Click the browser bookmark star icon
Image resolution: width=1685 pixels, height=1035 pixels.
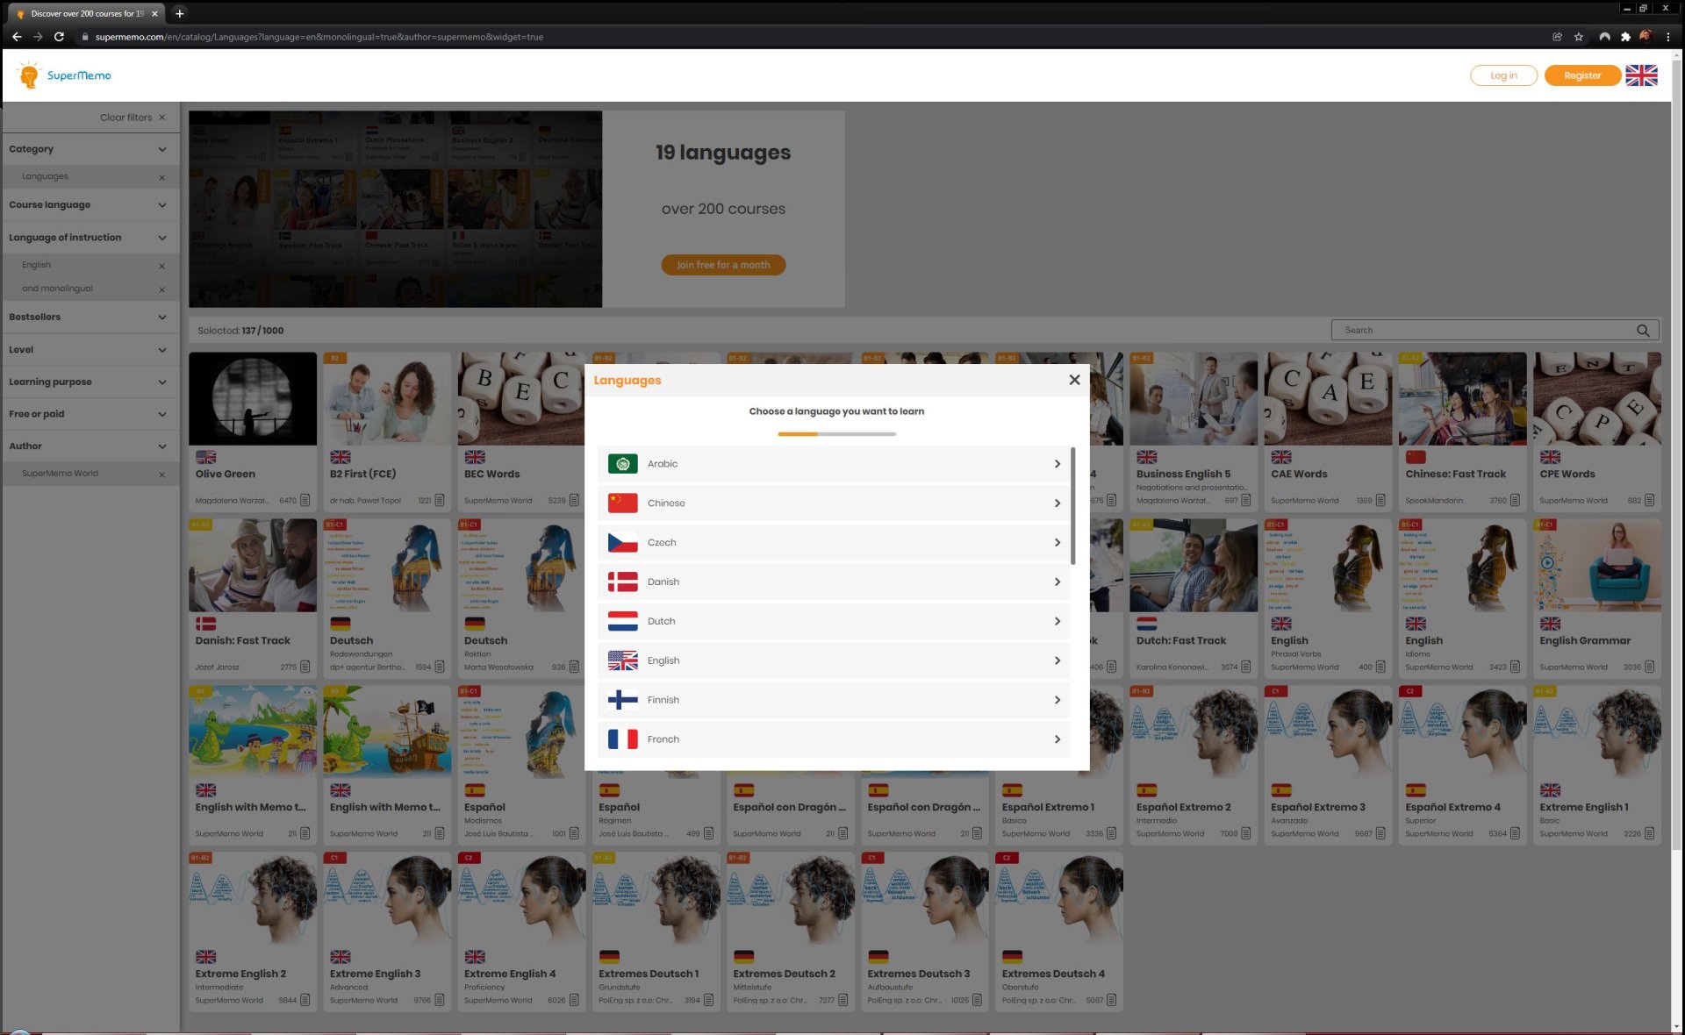(x=1579, y=37)
